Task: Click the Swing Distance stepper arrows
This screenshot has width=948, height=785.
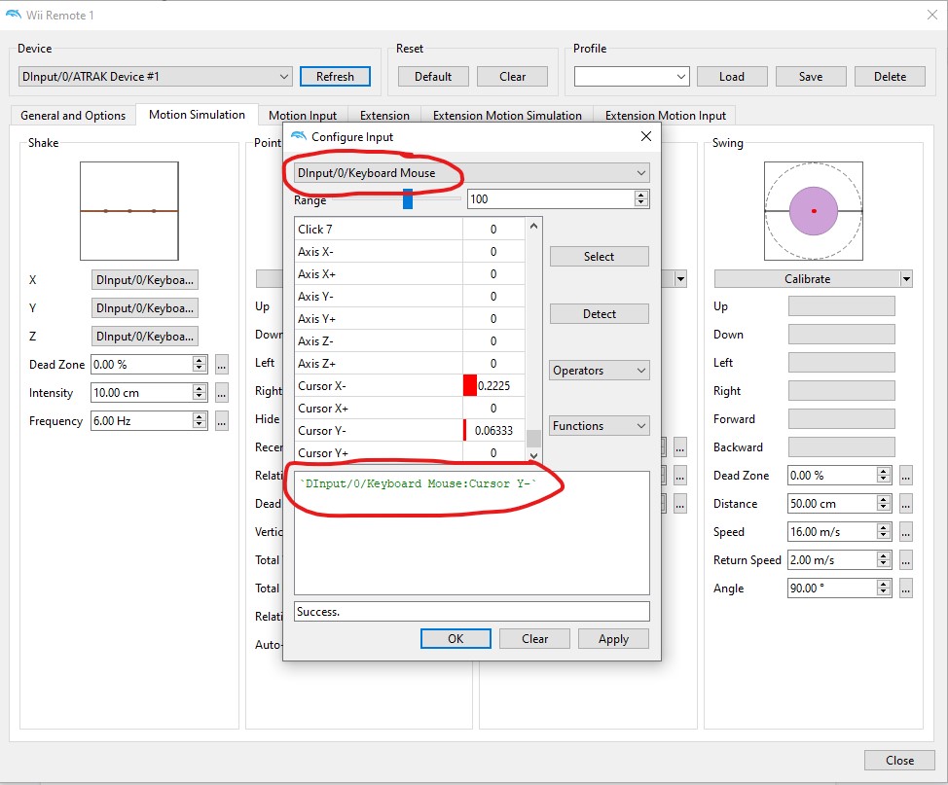Action: tap(884, 503)
